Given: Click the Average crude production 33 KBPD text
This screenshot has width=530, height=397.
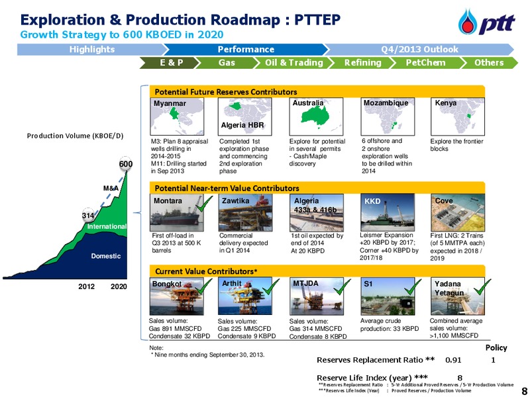Looking at the screenshot, I should tap(390, 325).
